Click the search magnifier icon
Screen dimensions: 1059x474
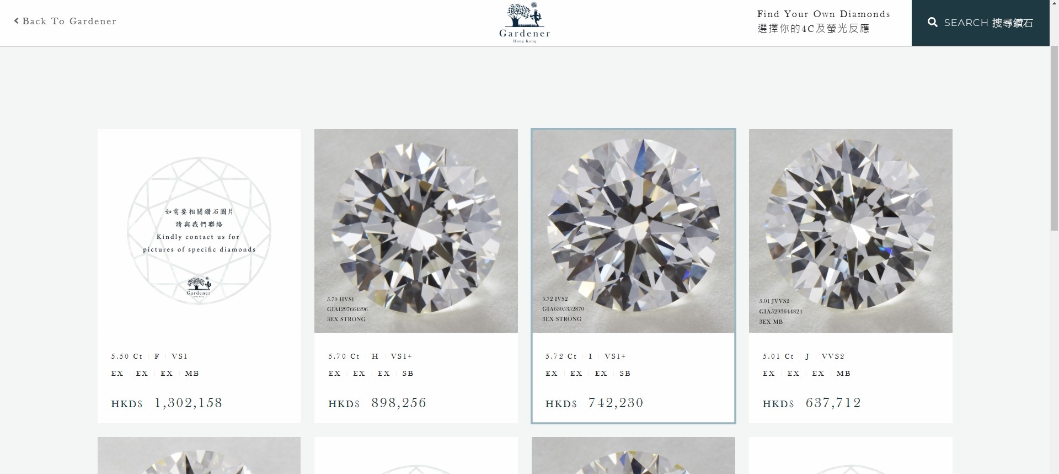933,23
